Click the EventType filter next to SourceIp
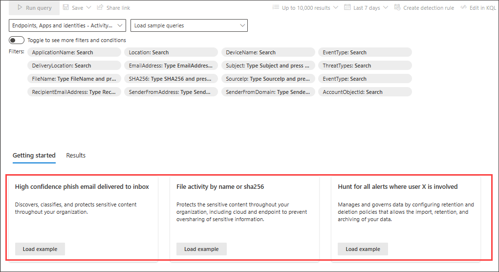 [x=365, y=79]
